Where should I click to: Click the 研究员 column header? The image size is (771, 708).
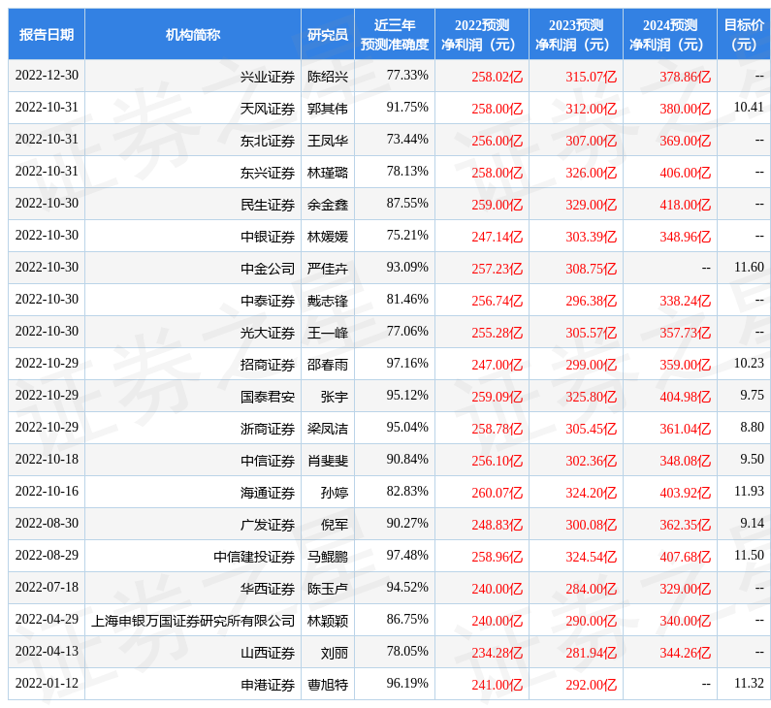pyautogui.click(x=328, y=34)
